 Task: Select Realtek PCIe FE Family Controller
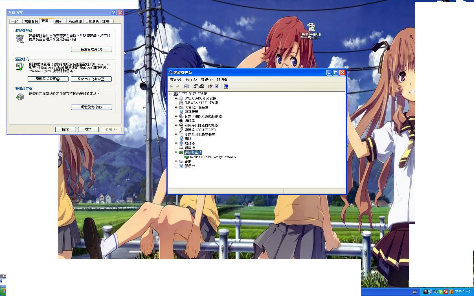click(x=213, y=157)
